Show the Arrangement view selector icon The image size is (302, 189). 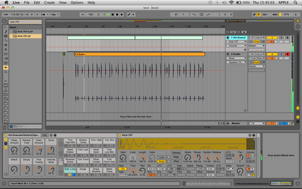click(x=298, y=21)
